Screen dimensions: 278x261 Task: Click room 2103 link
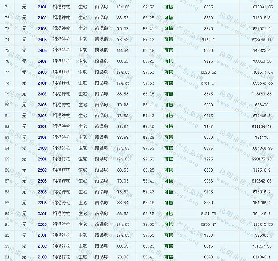point(42,257)
